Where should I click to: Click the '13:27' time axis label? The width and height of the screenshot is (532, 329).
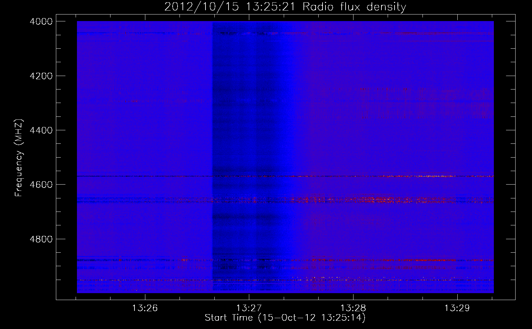249,308
